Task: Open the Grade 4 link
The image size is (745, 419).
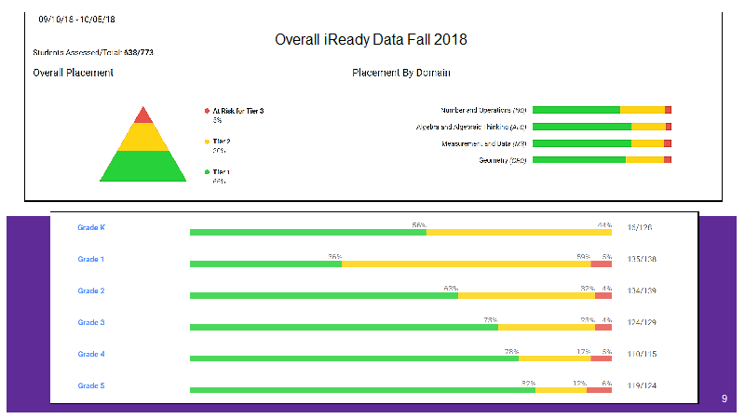Action: (91, 354)
